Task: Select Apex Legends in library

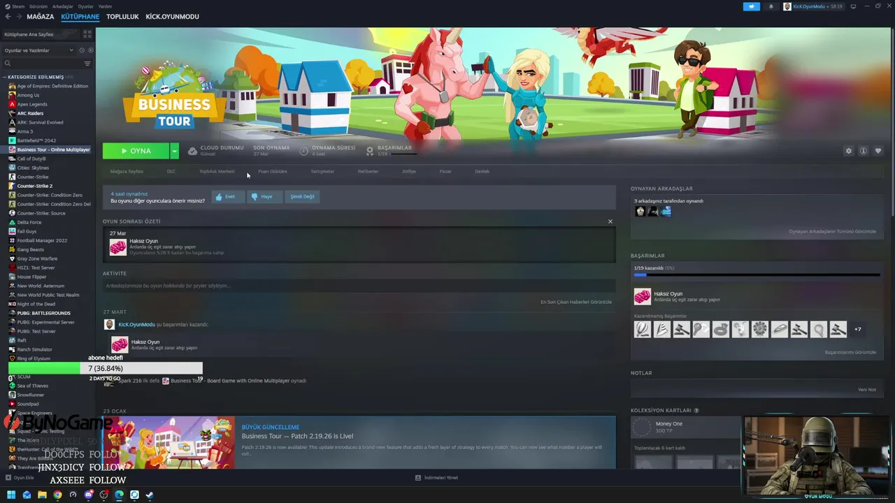Action: click(32, 104)
